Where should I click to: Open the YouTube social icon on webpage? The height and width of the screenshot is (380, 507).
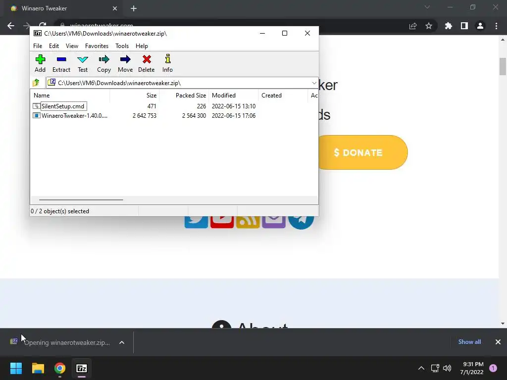click(x=222, y=222)
